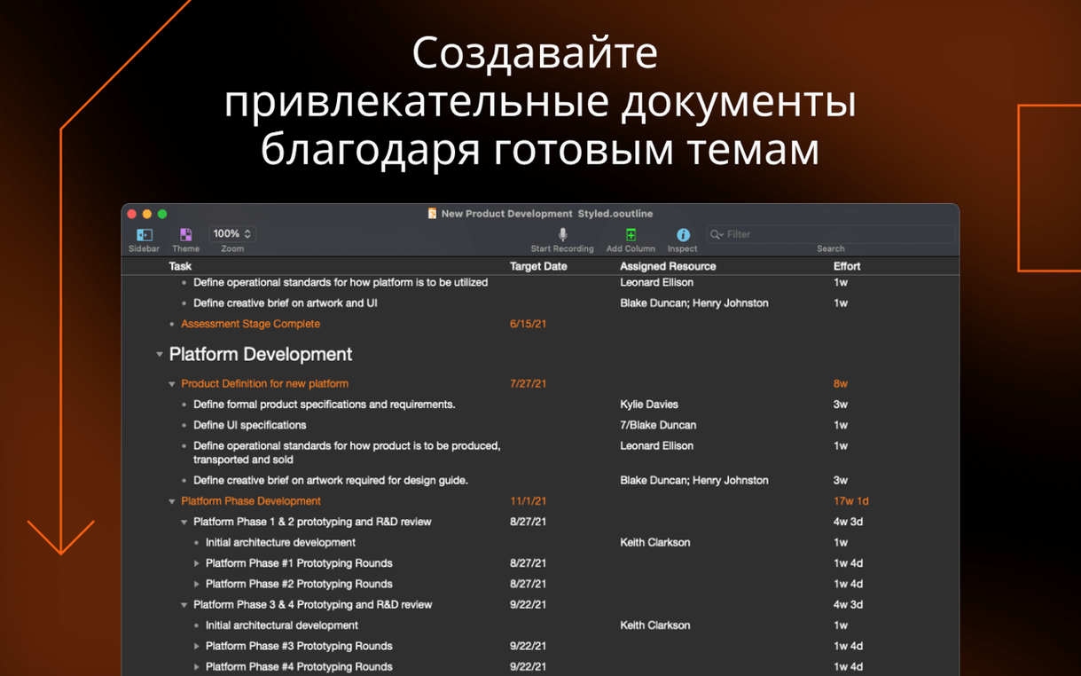Open the Theme picker icon
Image resolution: width=1081 pixels, height=676 pixels.
click(x=185, y=235)
